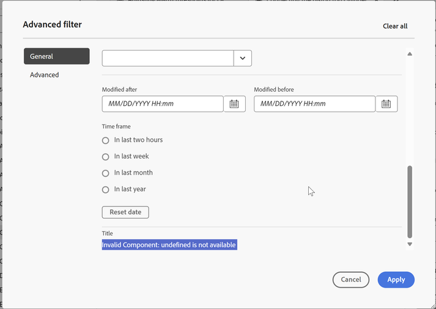This screenshot has height=309, width=436.
Task: Open the Modified before calendar picker
Action: click(386, 104)
